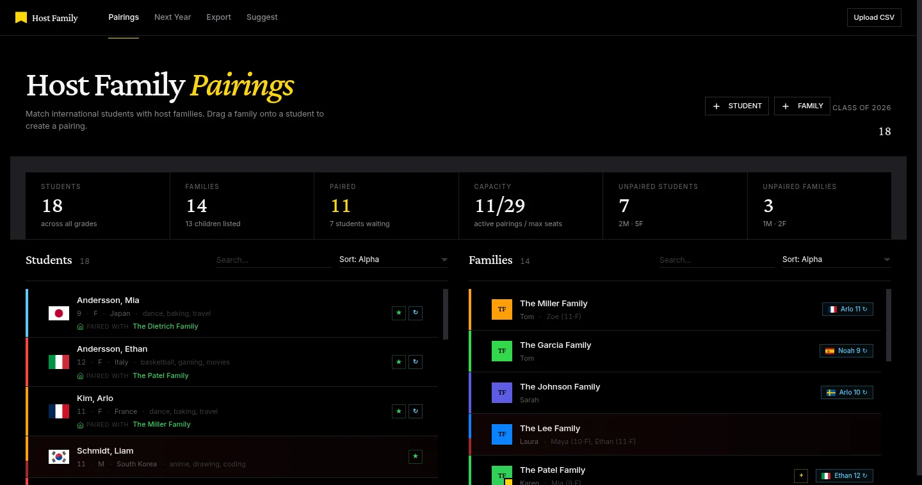
Task: Star Ethan Andersson's row
Action: pos(399,362)
